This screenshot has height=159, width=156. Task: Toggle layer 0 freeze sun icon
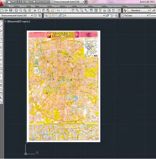(54, 15)
